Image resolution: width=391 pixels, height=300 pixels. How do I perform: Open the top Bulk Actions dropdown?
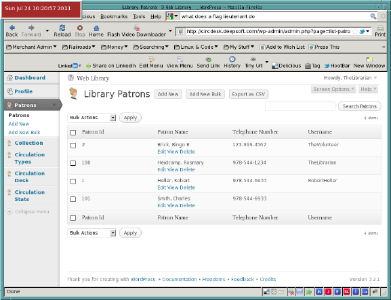(92, 118)
